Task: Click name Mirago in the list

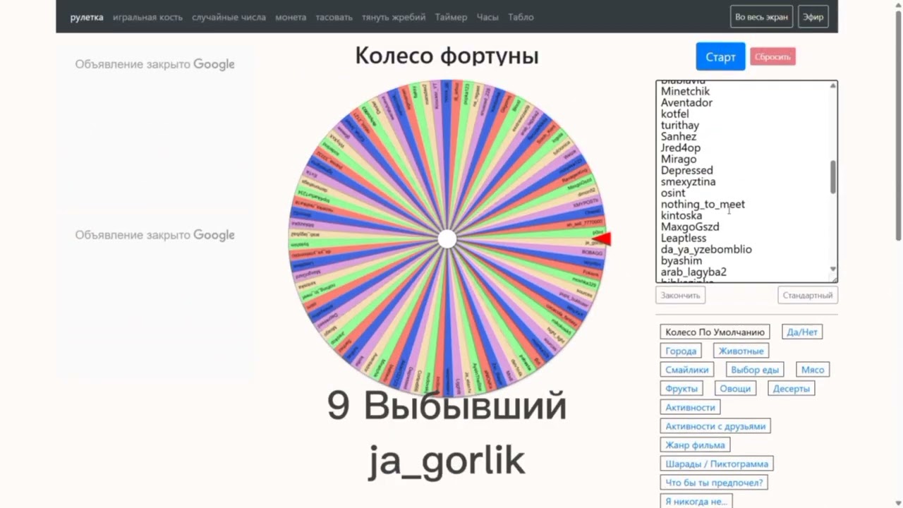Action: click(679, 159)
